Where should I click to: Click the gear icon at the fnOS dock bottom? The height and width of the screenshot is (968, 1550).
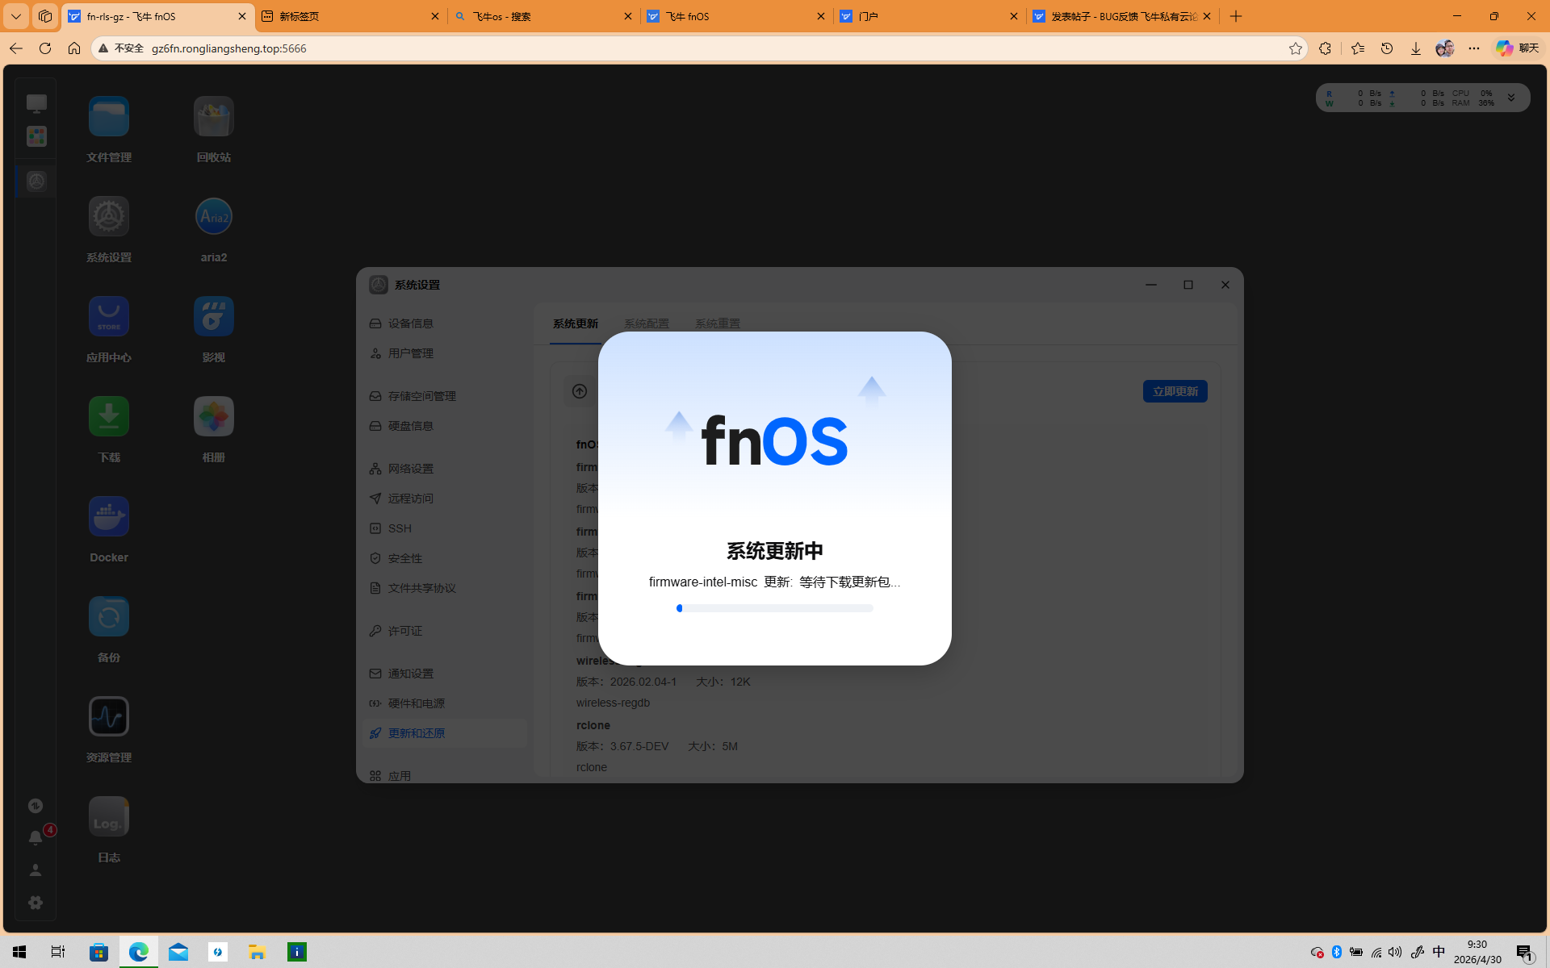pyautogui.click(x=36, y=903)
